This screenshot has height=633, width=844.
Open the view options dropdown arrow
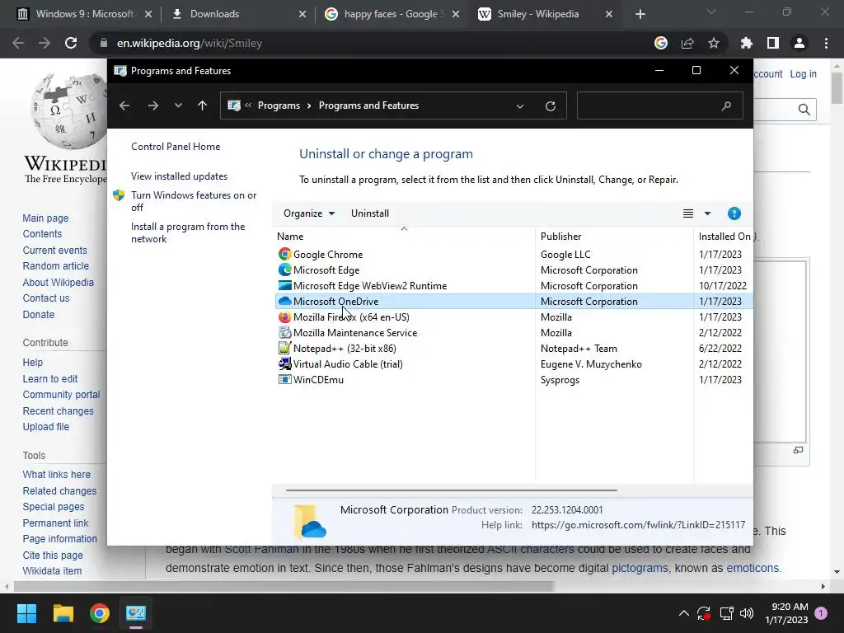coord(707,213)
